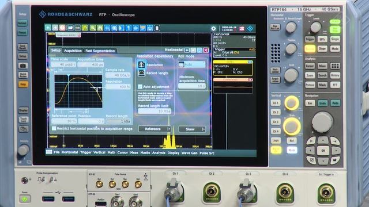
Task: Minimize the Horizontal dialog
Action: (x=199, y=50)
